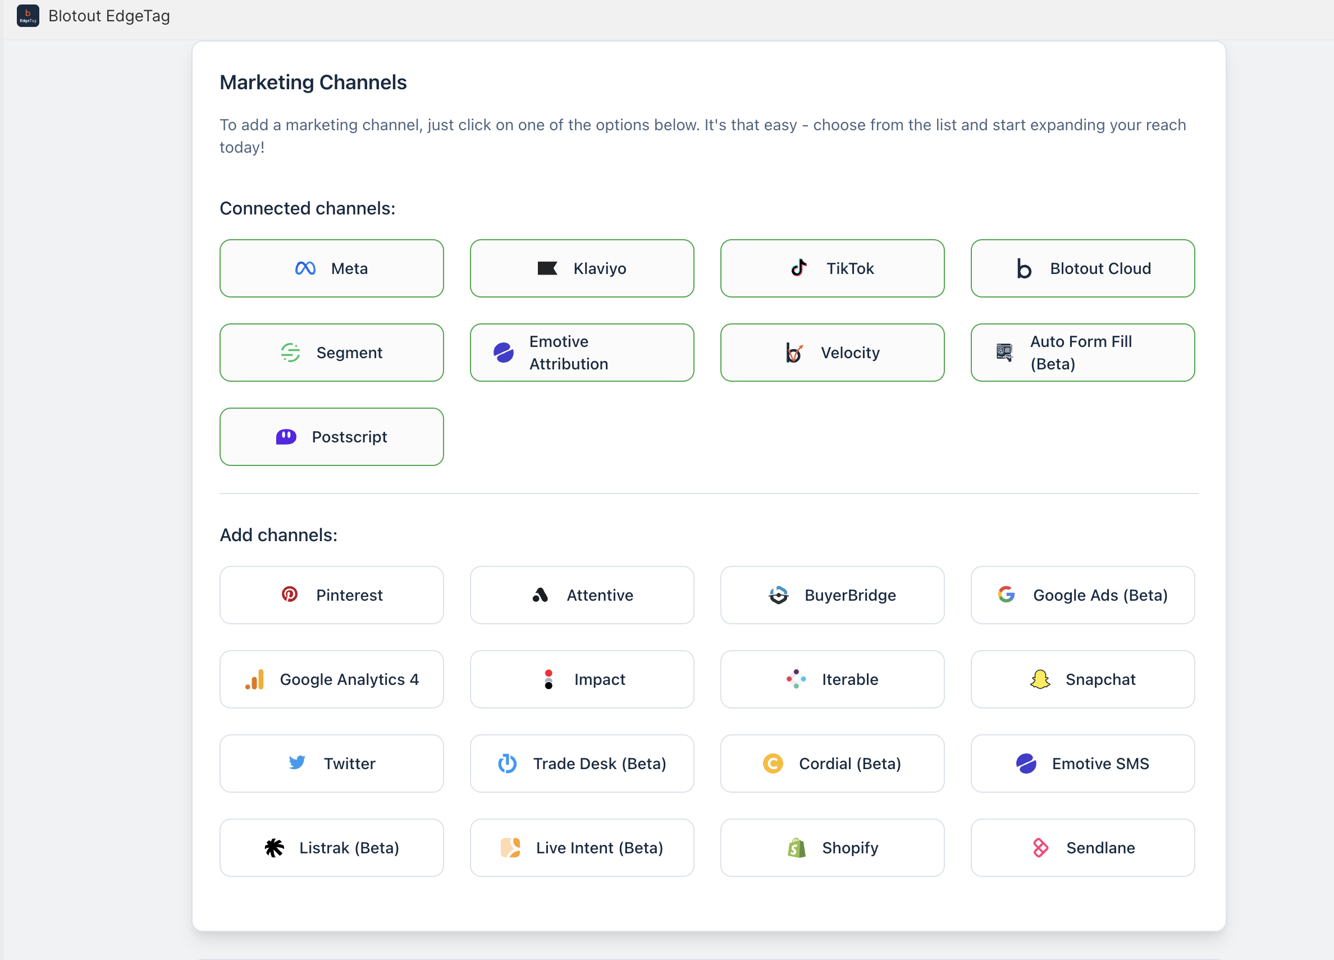Click the Emotive Attribution purple icon
The image size is (1334, 960).
click(x=504, y=353)
